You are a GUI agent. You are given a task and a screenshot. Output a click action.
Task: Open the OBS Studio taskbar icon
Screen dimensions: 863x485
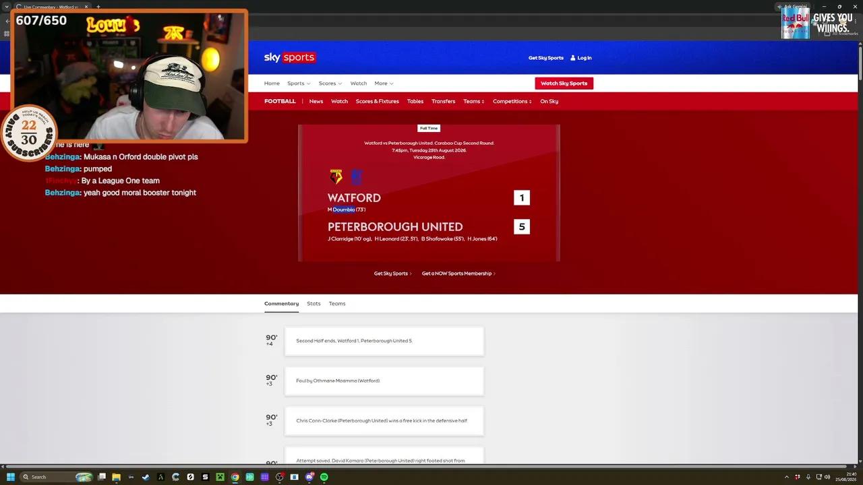(279, 477)
